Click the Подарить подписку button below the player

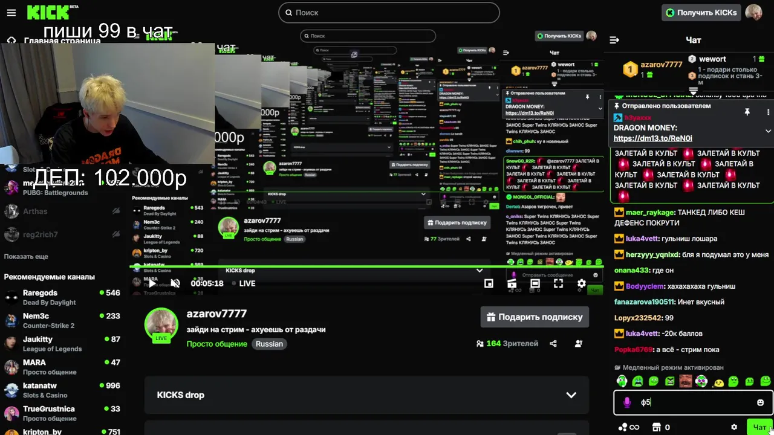coord(535,317)
